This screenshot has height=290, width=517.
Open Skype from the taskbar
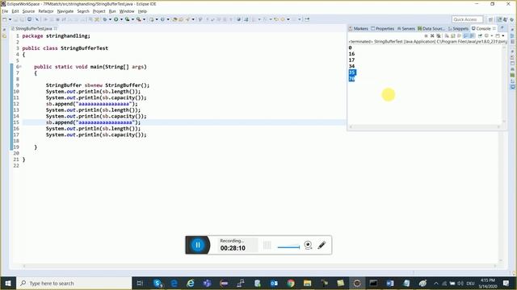click(158, 283)
